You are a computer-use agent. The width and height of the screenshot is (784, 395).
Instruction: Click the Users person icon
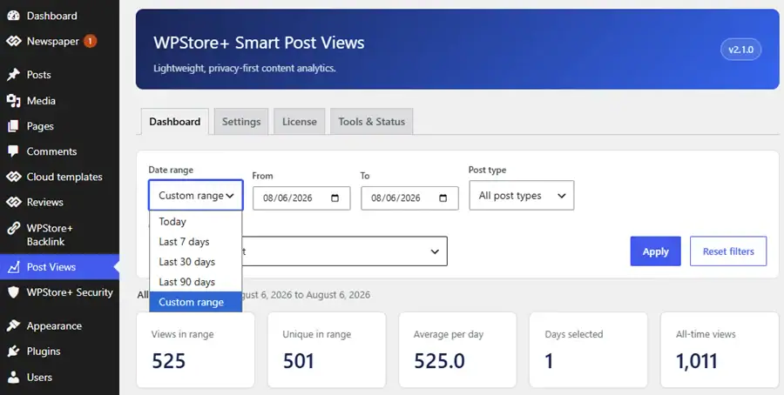click(x=13, y=377)
